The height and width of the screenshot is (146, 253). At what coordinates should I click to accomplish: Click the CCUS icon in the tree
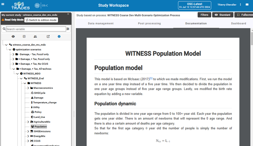click(x=32, y=141)
